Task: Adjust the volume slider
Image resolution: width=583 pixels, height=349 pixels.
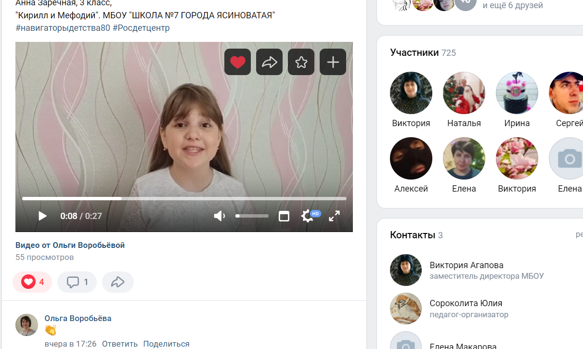Action: [x=252, y=216]
